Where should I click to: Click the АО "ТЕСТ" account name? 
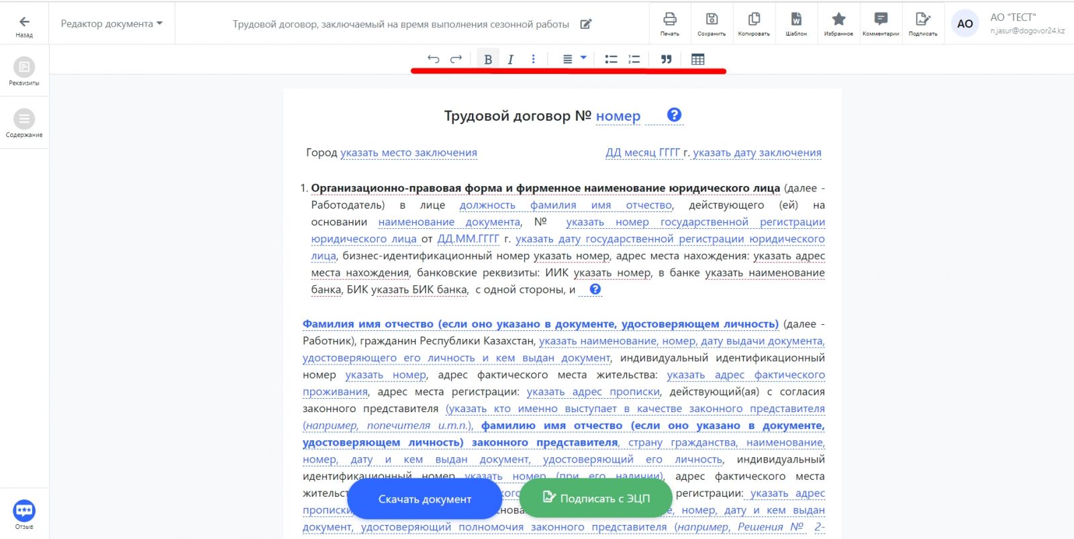click(x=1013, y=17)
